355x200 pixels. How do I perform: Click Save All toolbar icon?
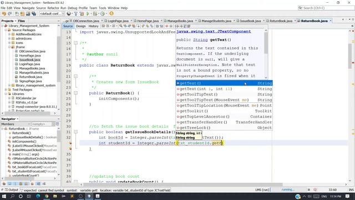[x=34, y=13]
